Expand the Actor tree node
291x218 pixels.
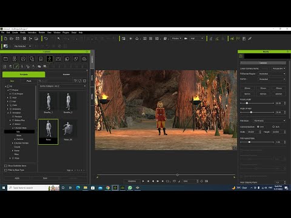click(x=8, y=97)
